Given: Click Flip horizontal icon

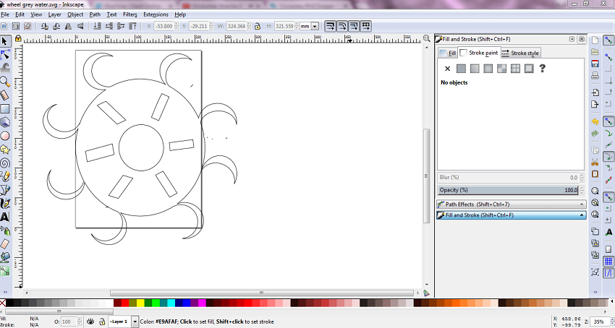Looking at the screenshot, I should [x=68, y=26].
